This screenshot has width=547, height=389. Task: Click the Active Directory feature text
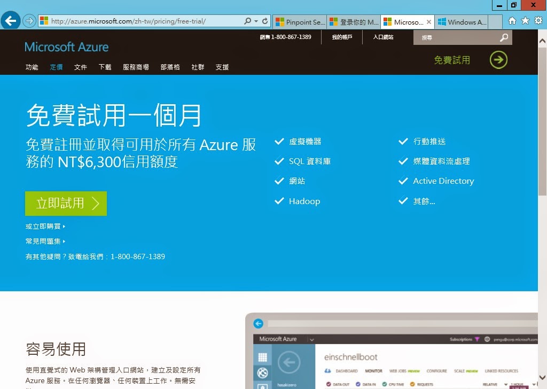(443, 181)
